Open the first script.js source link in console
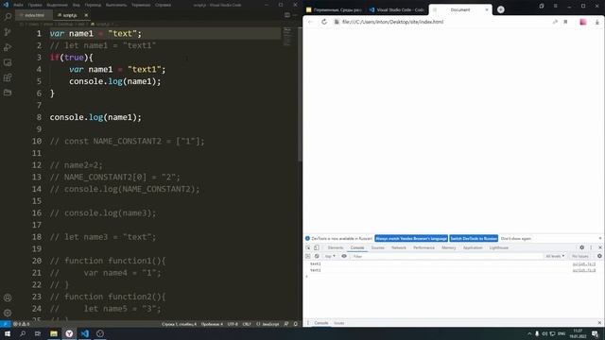605x340 pixels. (x=584, y=264)
